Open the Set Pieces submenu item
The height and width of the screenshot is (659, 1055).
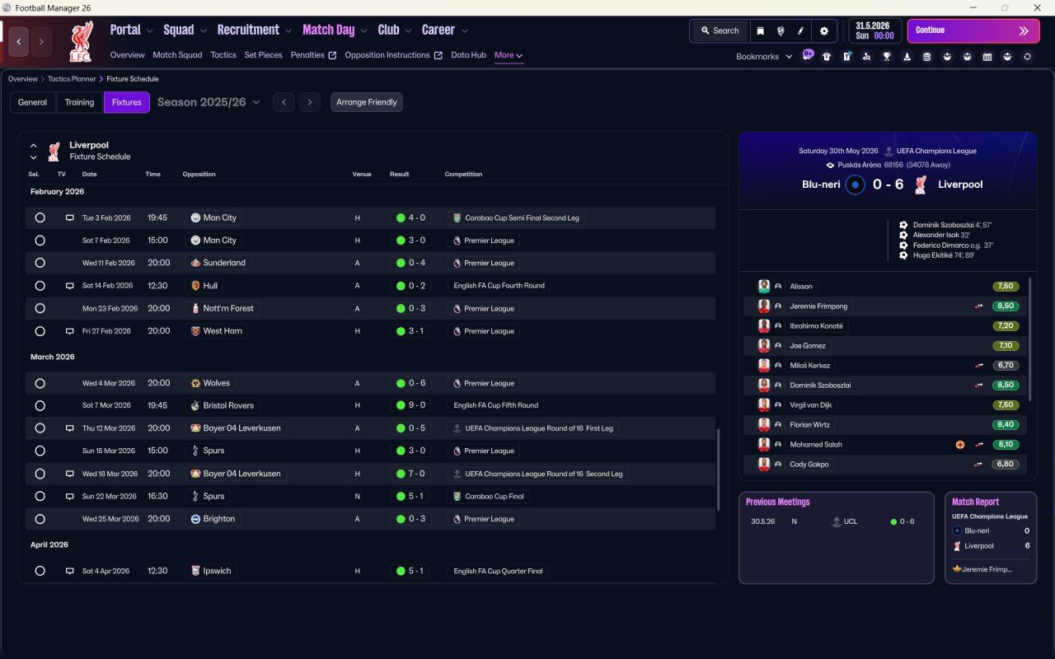pyautogui.click(x=264, y=55)
